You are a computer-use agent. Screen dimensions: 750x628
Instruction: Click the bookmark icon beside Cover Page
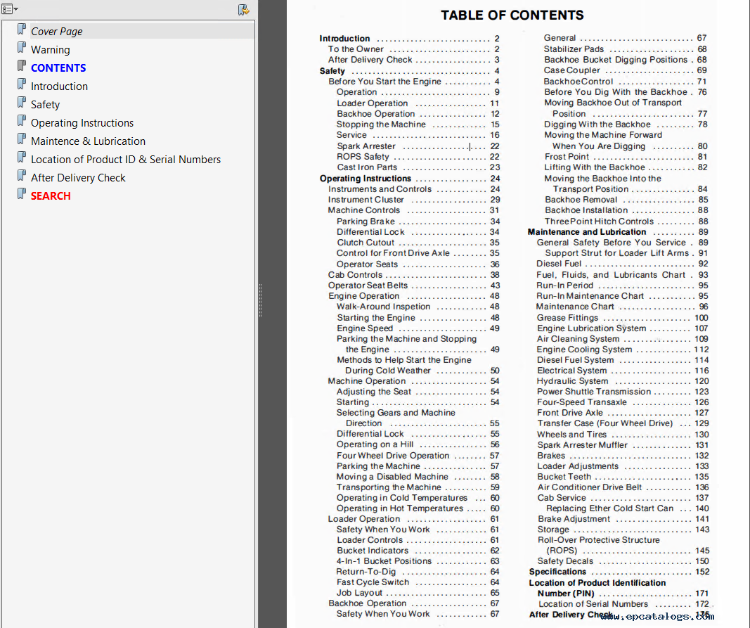pos(22,30)
